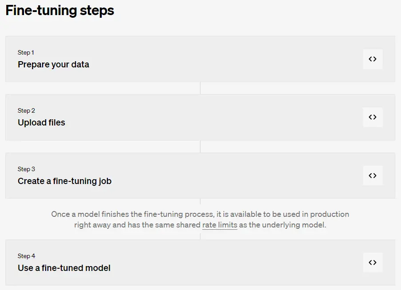Click the code icon for Prepare your data
The height and width of the screenshot is (290, 401).
point(373,59)
